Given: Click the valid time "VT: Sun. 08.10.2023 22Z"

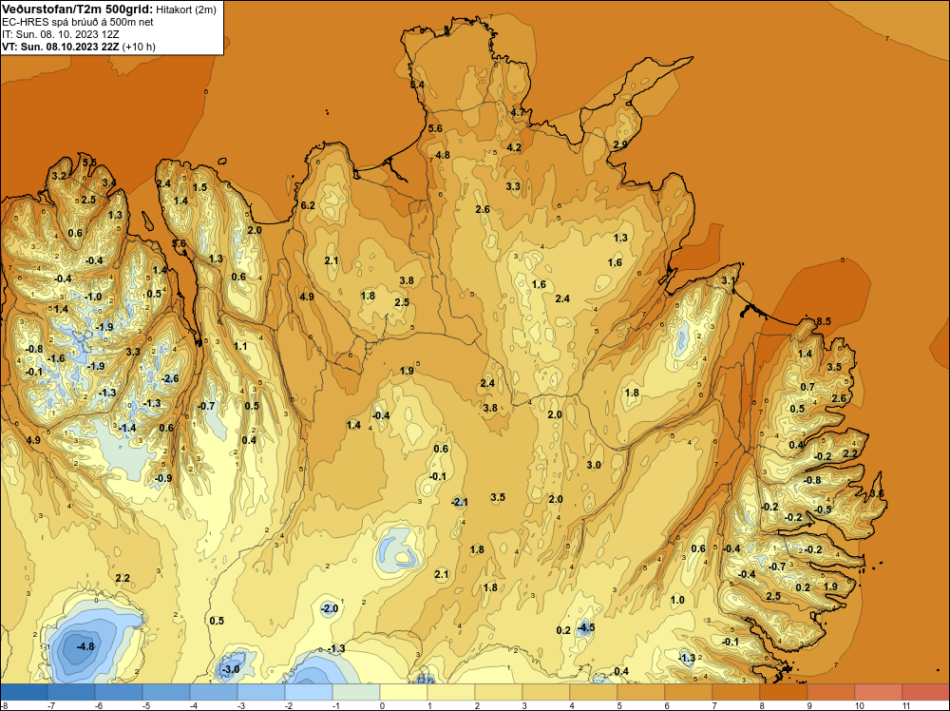Looking at the screenshot, I should point(61,47).
